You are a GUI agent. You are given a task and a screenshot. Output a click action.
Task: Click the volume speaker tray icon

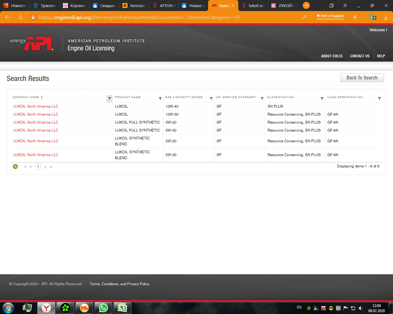pos(360,308)
